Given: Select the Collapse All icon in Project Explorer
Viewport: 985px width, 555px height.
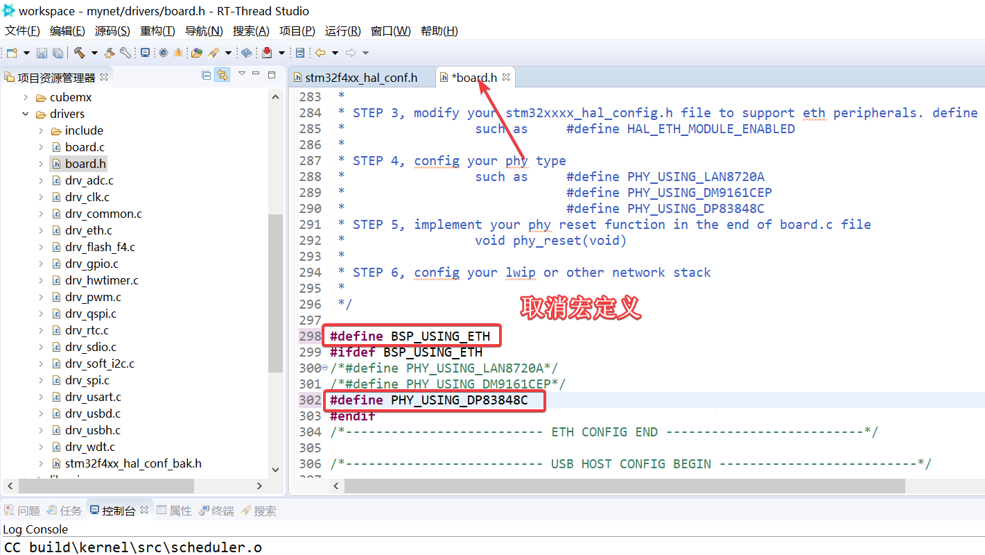Looking at the screenshot, I should 206,76.
